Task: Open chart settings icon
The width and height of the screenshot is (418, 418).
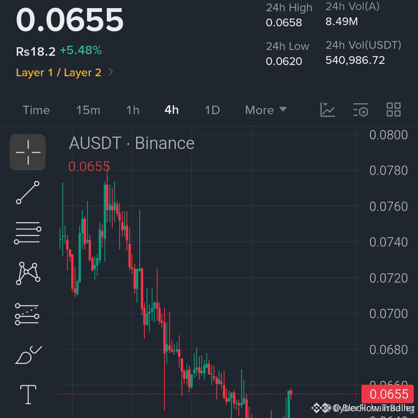Action: pyautogui.click(x=361, y=110)
